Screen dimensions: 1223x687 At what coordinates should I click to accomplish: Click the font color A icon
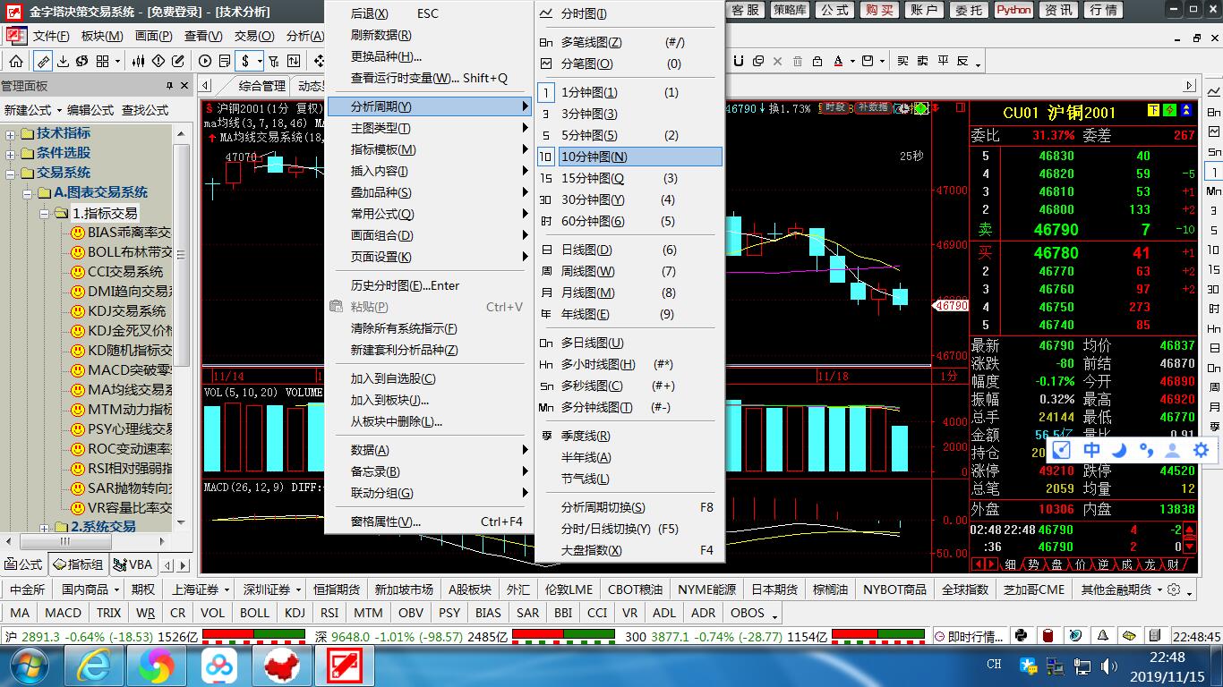(838, 61)
